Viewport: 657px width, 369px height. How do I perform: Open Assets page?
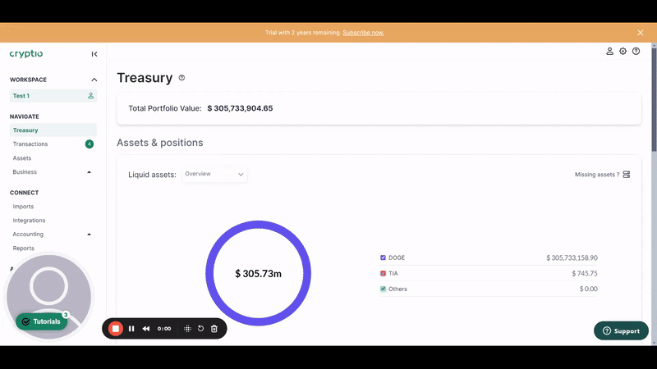coord(22,158)
